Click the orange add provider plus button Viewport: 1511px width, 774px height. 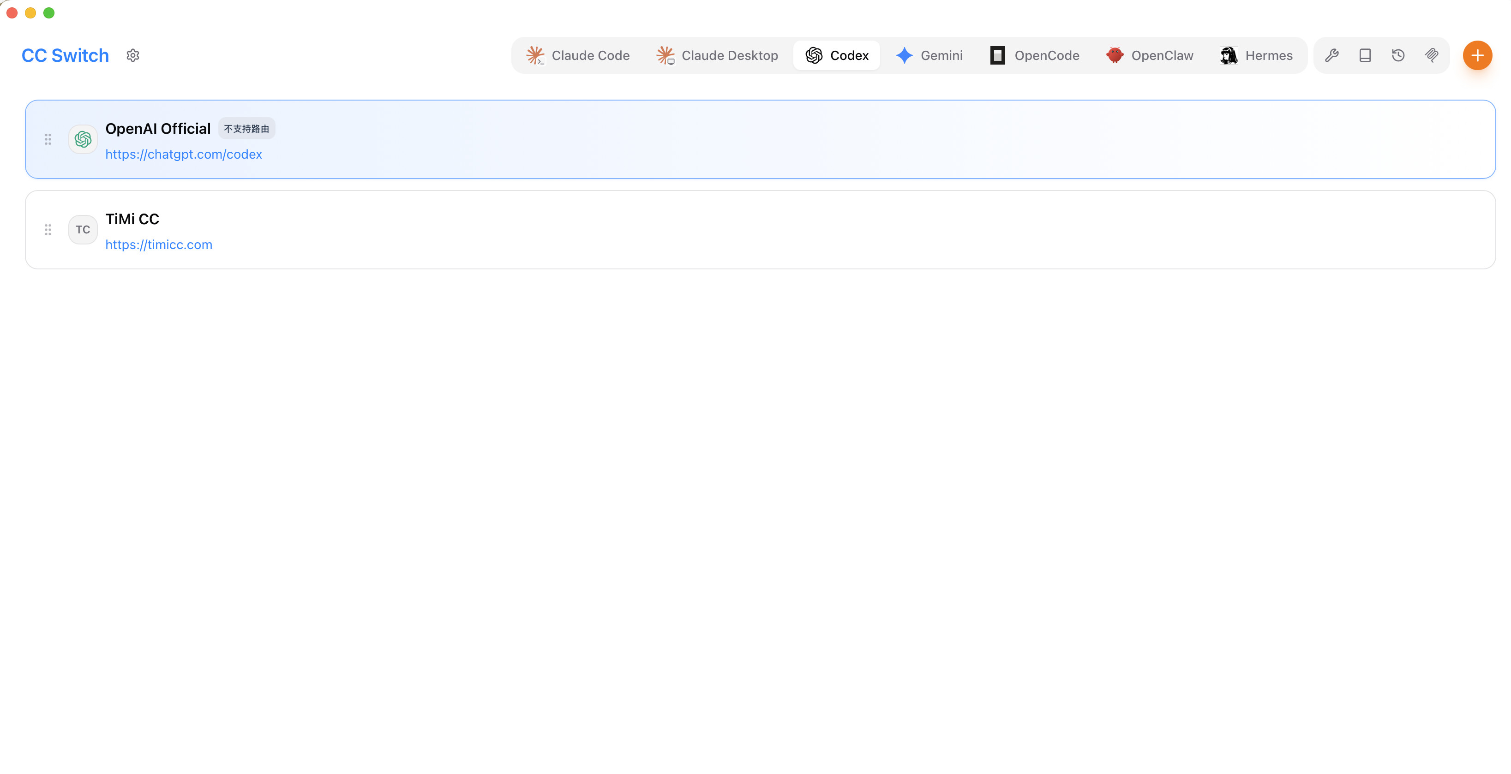coord(1477,55)
